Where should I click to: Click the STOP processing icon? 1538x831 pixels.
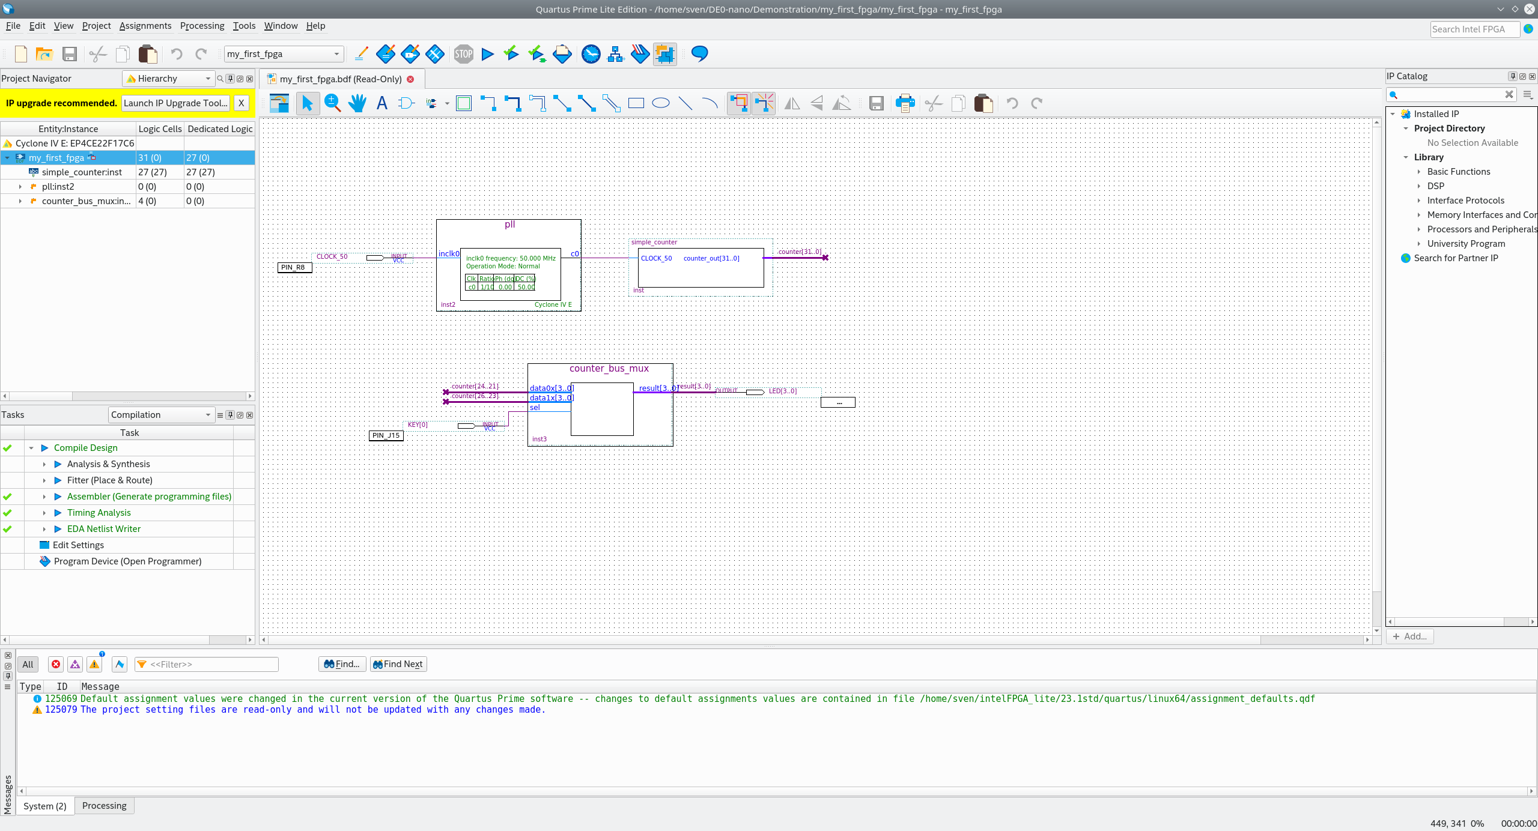(463, 54)
